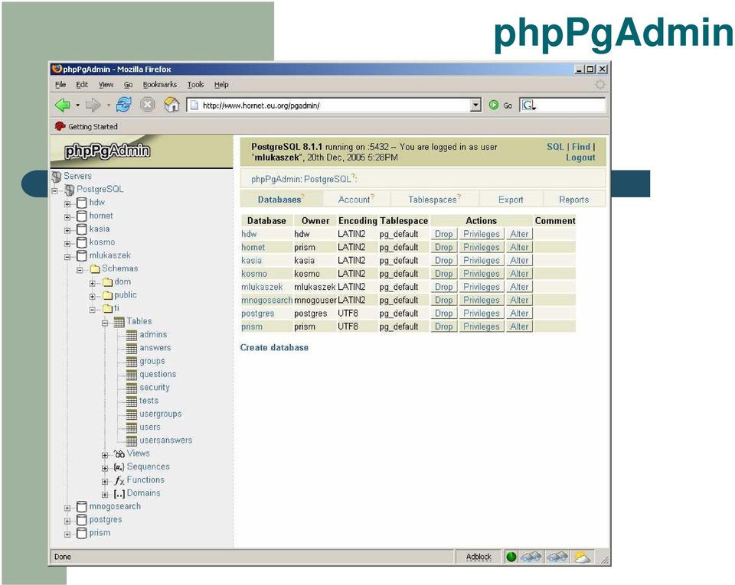Click the PostgreSQL server icon in tree
The image size is (735, 585).
click(x=70, y=190)
